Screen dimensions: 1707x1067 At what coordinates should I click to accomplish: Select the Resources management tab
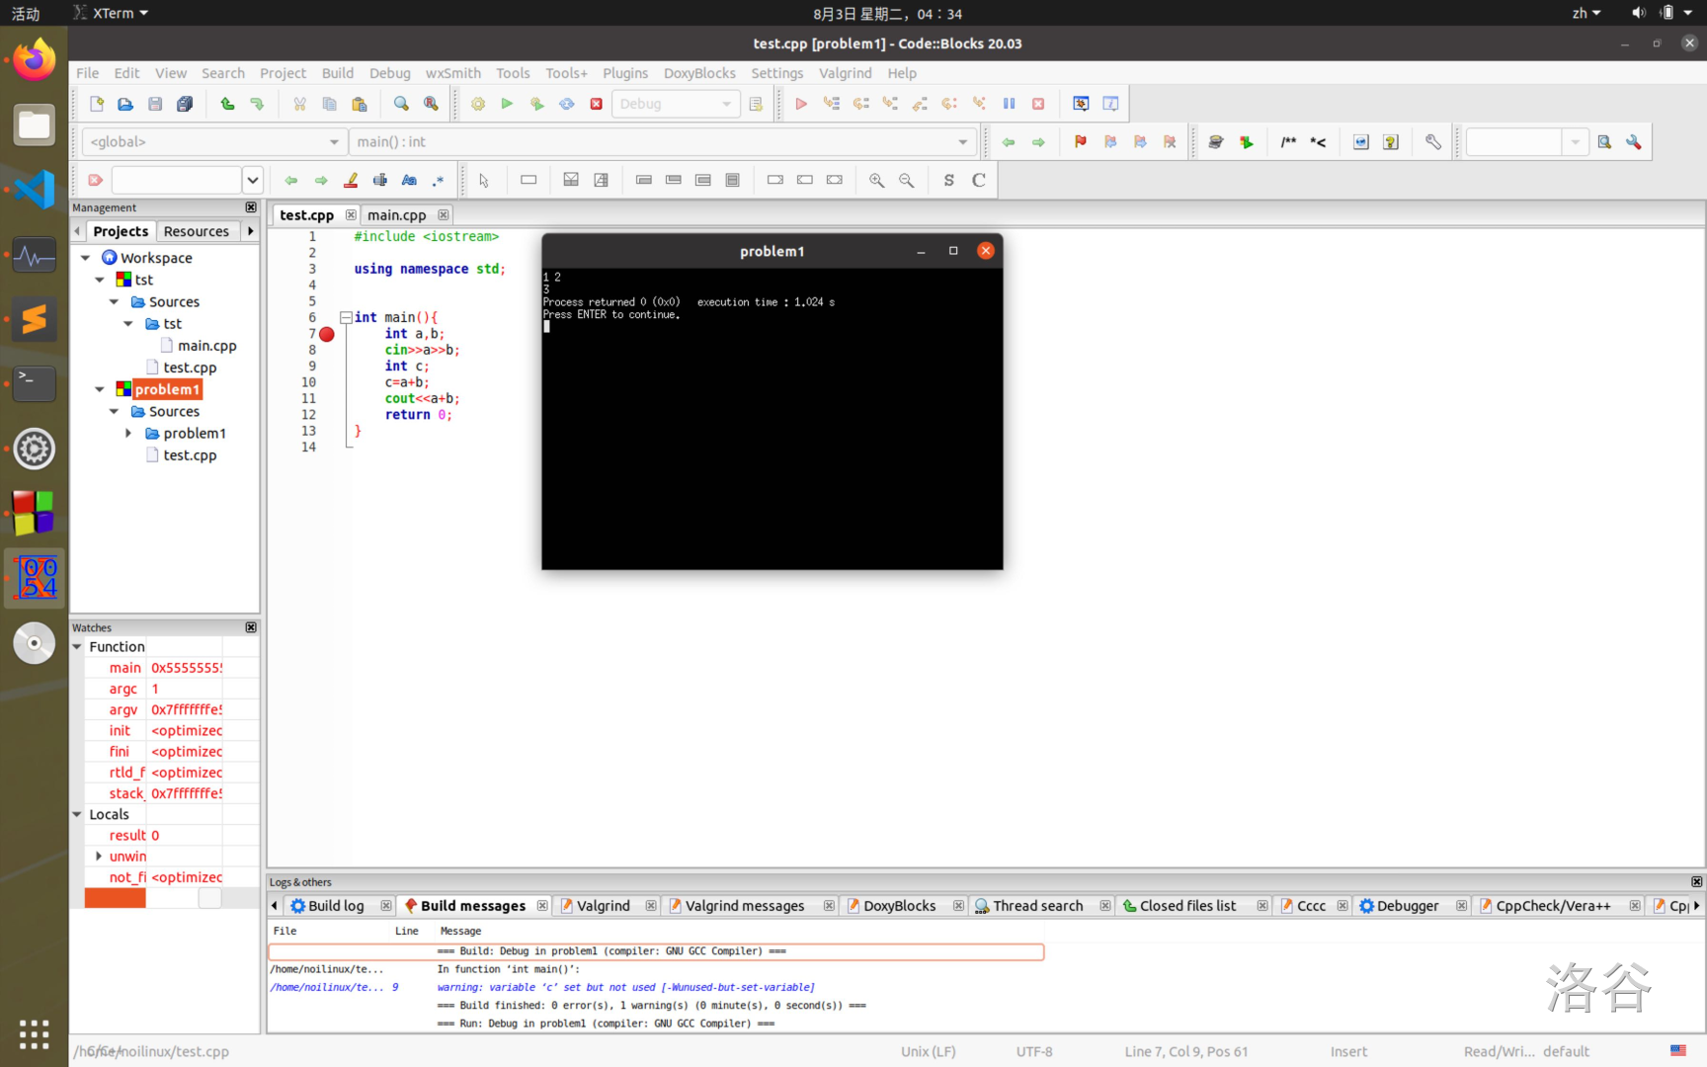(196, 231)
